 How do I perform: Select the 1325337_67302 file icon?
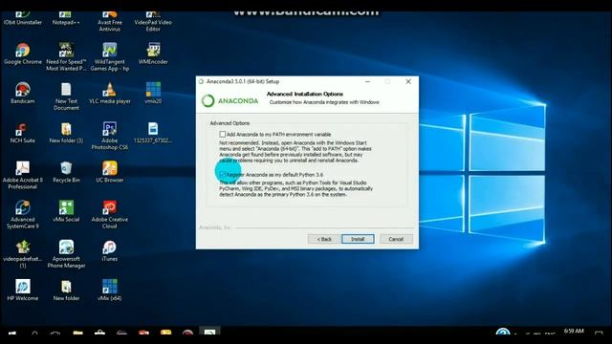click(153, 133)
